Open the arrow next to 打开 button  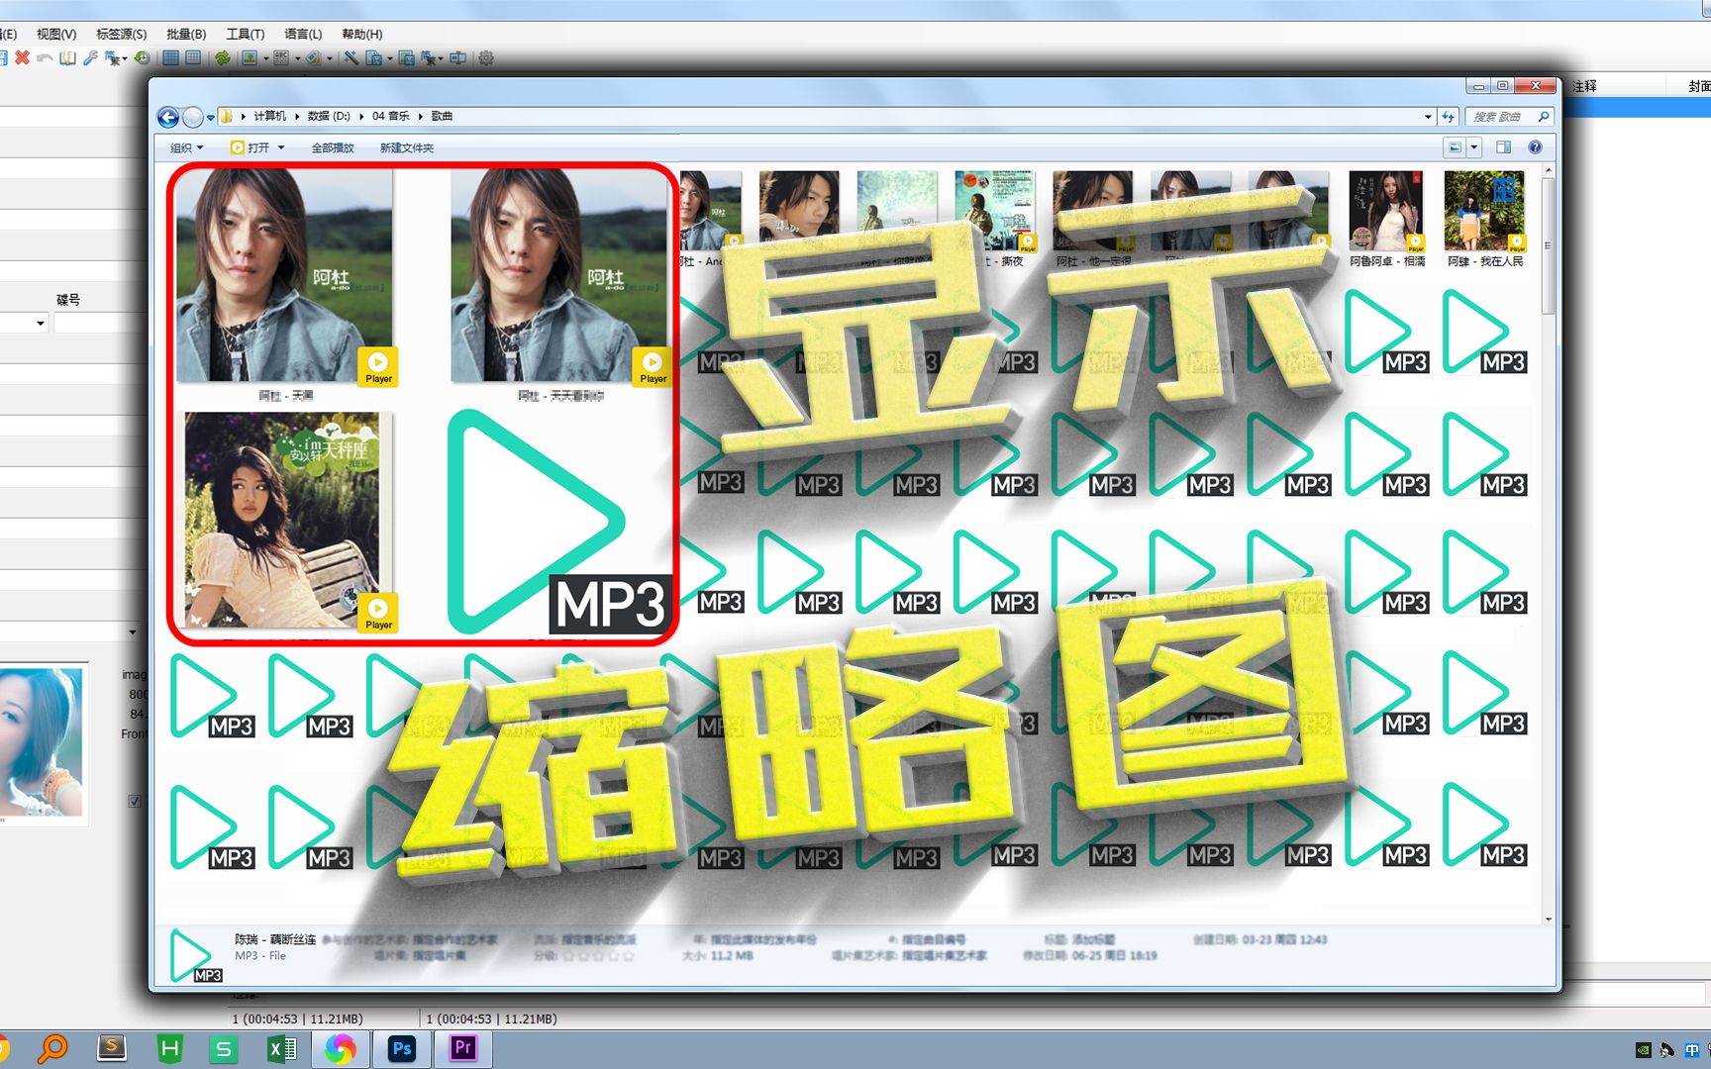point(281,147)
